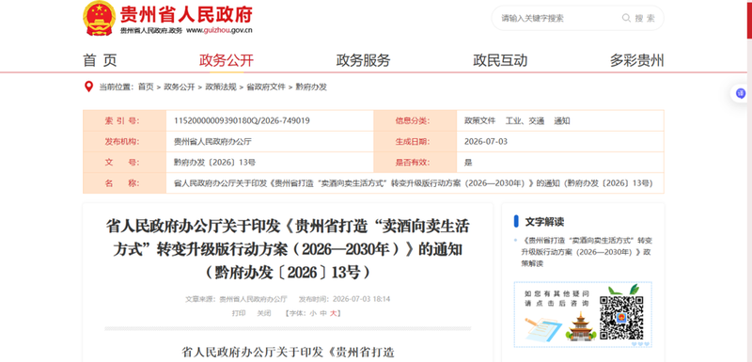Click the 通知 classification text
This screenshot has width=752, height=362.
click(x=562, y=121)
